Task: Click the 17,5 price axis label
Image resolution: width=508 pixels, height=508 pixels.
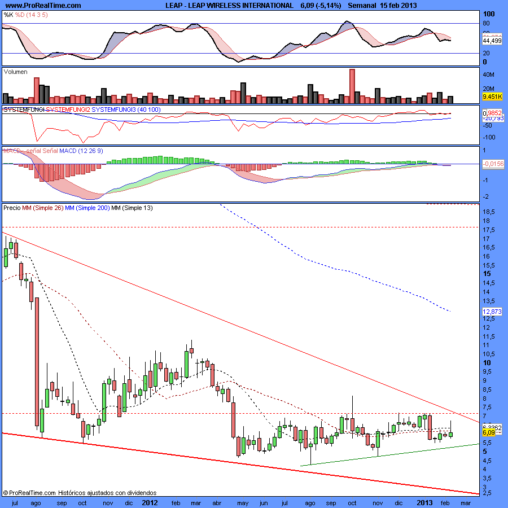Action: [x=489, y=230]
